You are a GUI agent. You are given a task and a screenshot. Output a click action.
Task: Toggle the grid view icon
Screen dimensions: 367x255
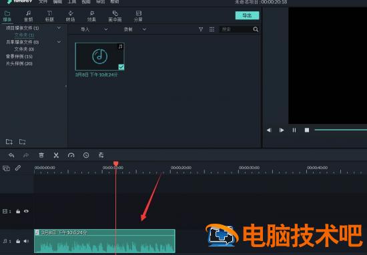(x=212, y=29)
